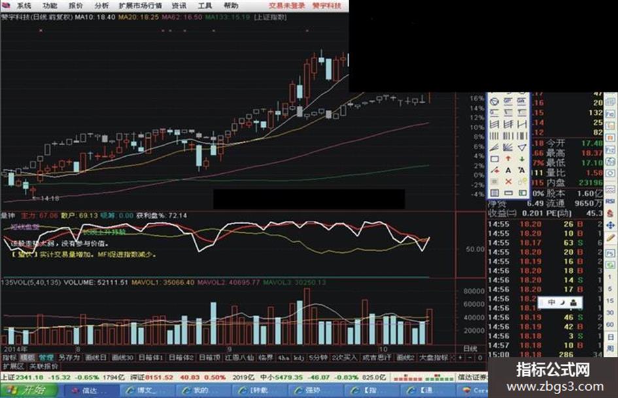Click the green panel icon in drawing palette
This screenshot has width=618, height=398.
522,193
